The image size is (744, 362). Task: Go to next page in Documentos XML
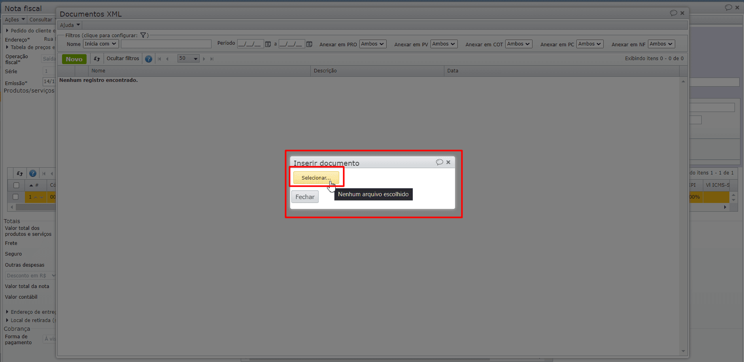pos(204,59)
